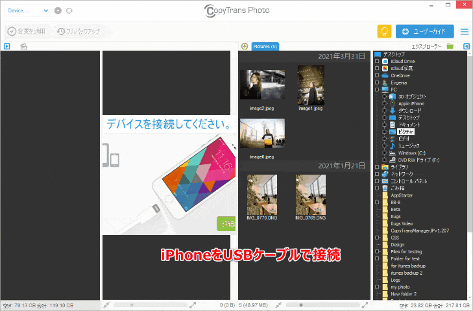The image size is (473, 311).
Task: Select the image2.jpeg thumbnail
Action: coord(262,85)
